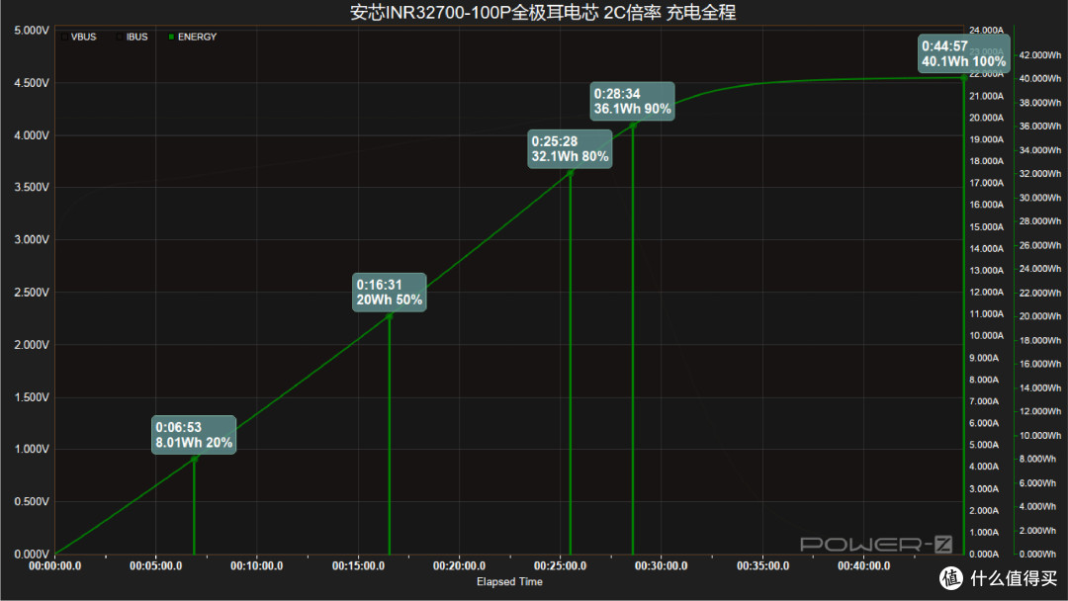This screenshot has height=601, width=1068.
Task: Click the 42.000Wh energy axis label
Action: coord(1040,55)
